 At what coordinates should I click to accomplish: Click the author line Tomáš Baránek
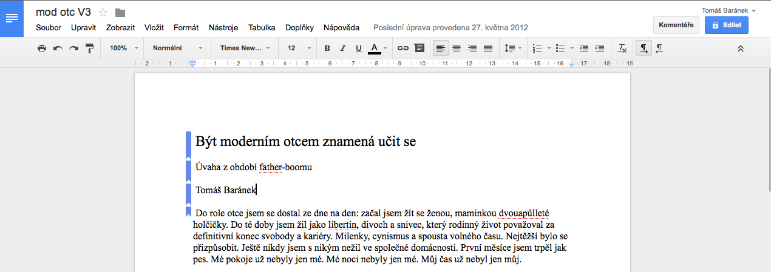[225, 190]
